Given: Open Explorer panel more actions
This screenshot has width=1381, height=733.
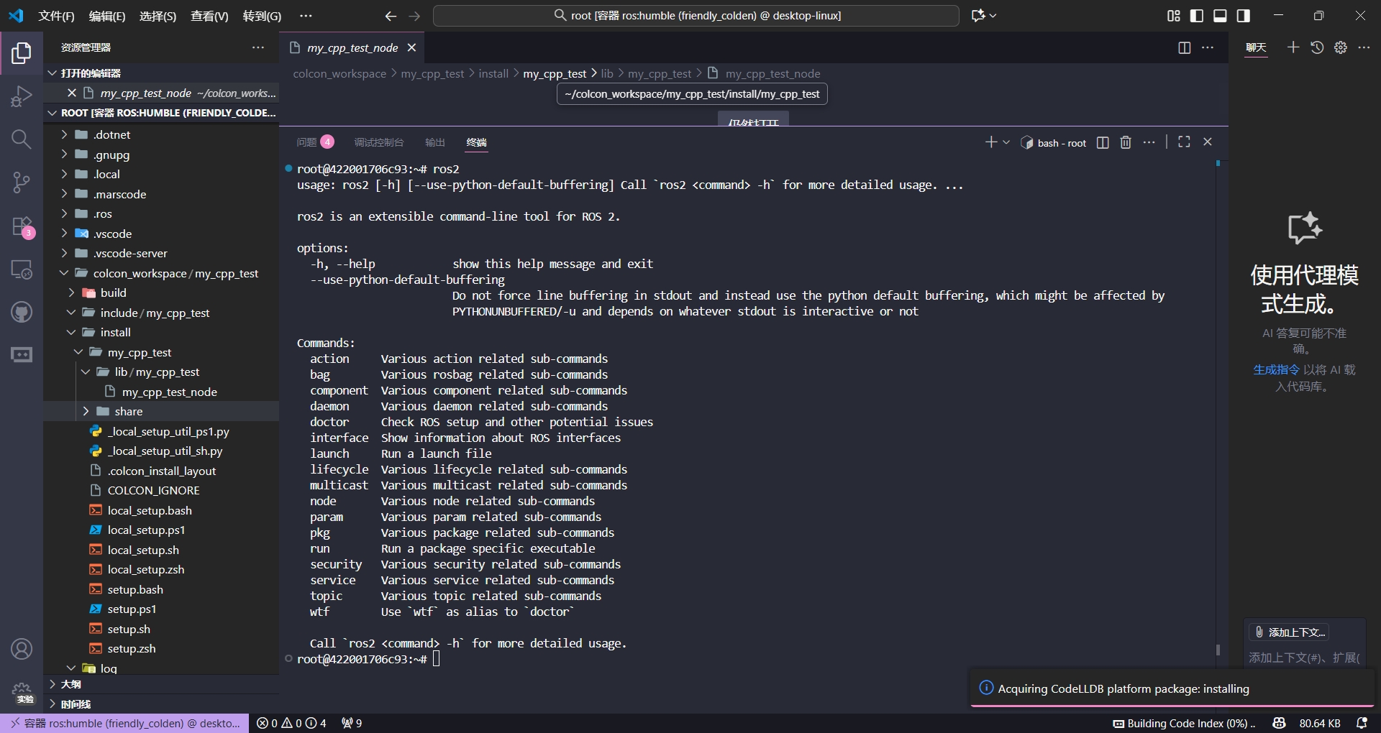Looking at the screenshot, I should [258, 47].
